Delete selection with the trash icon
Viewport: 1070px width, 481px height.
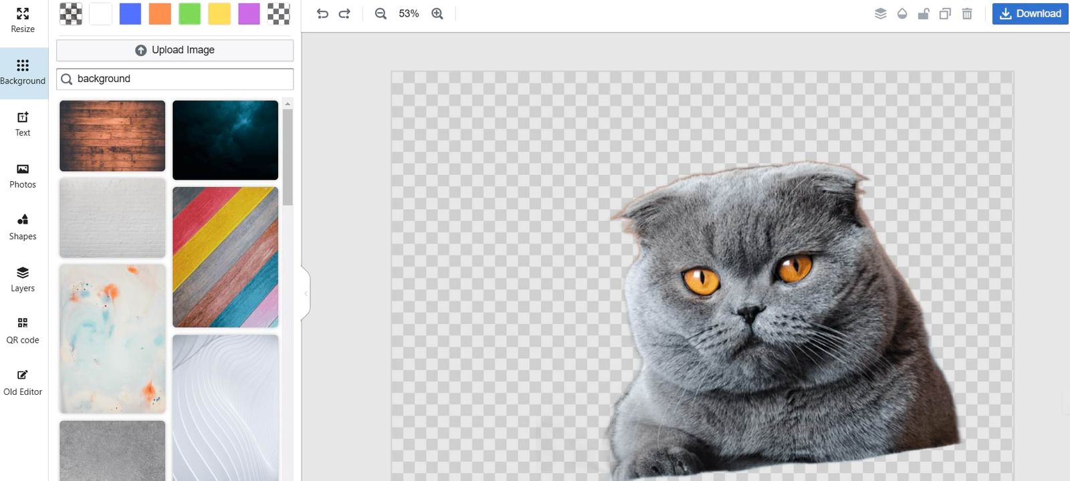(967, 13)
